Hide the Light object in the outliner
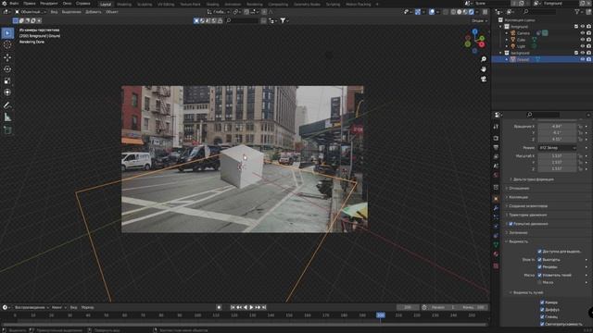The height and width of the screenshot is (333, 593). pyautogui.click(x=583, y=46)
